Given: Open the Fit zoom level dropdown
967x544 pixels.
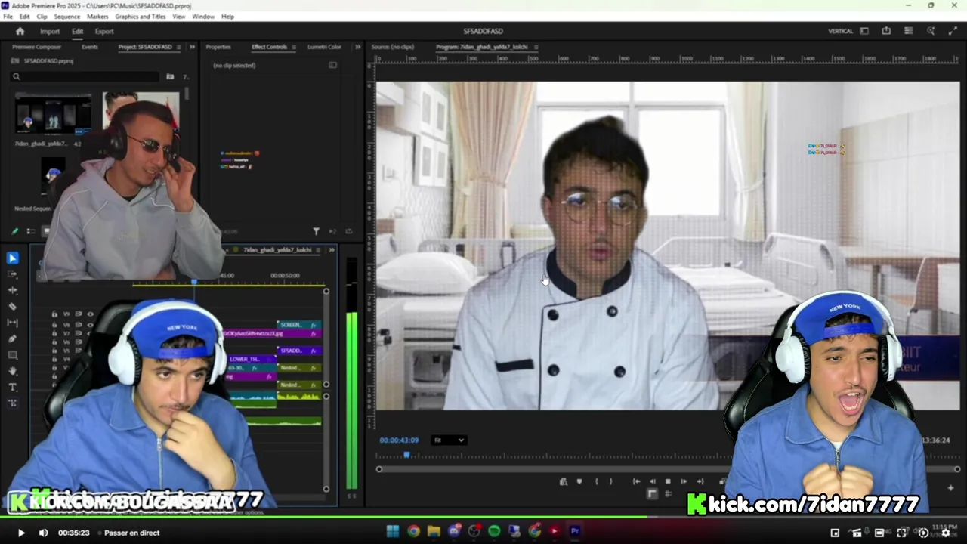Looking at the screenshot, I should click(x=449, y=440).
